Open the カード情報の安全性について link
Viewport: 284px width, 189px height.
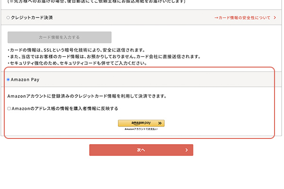point(245,17)
